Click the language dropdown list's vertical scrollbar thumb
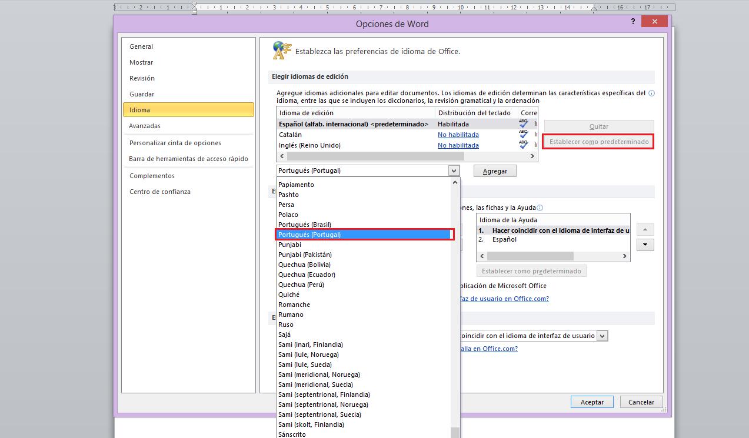 point(455,432)
